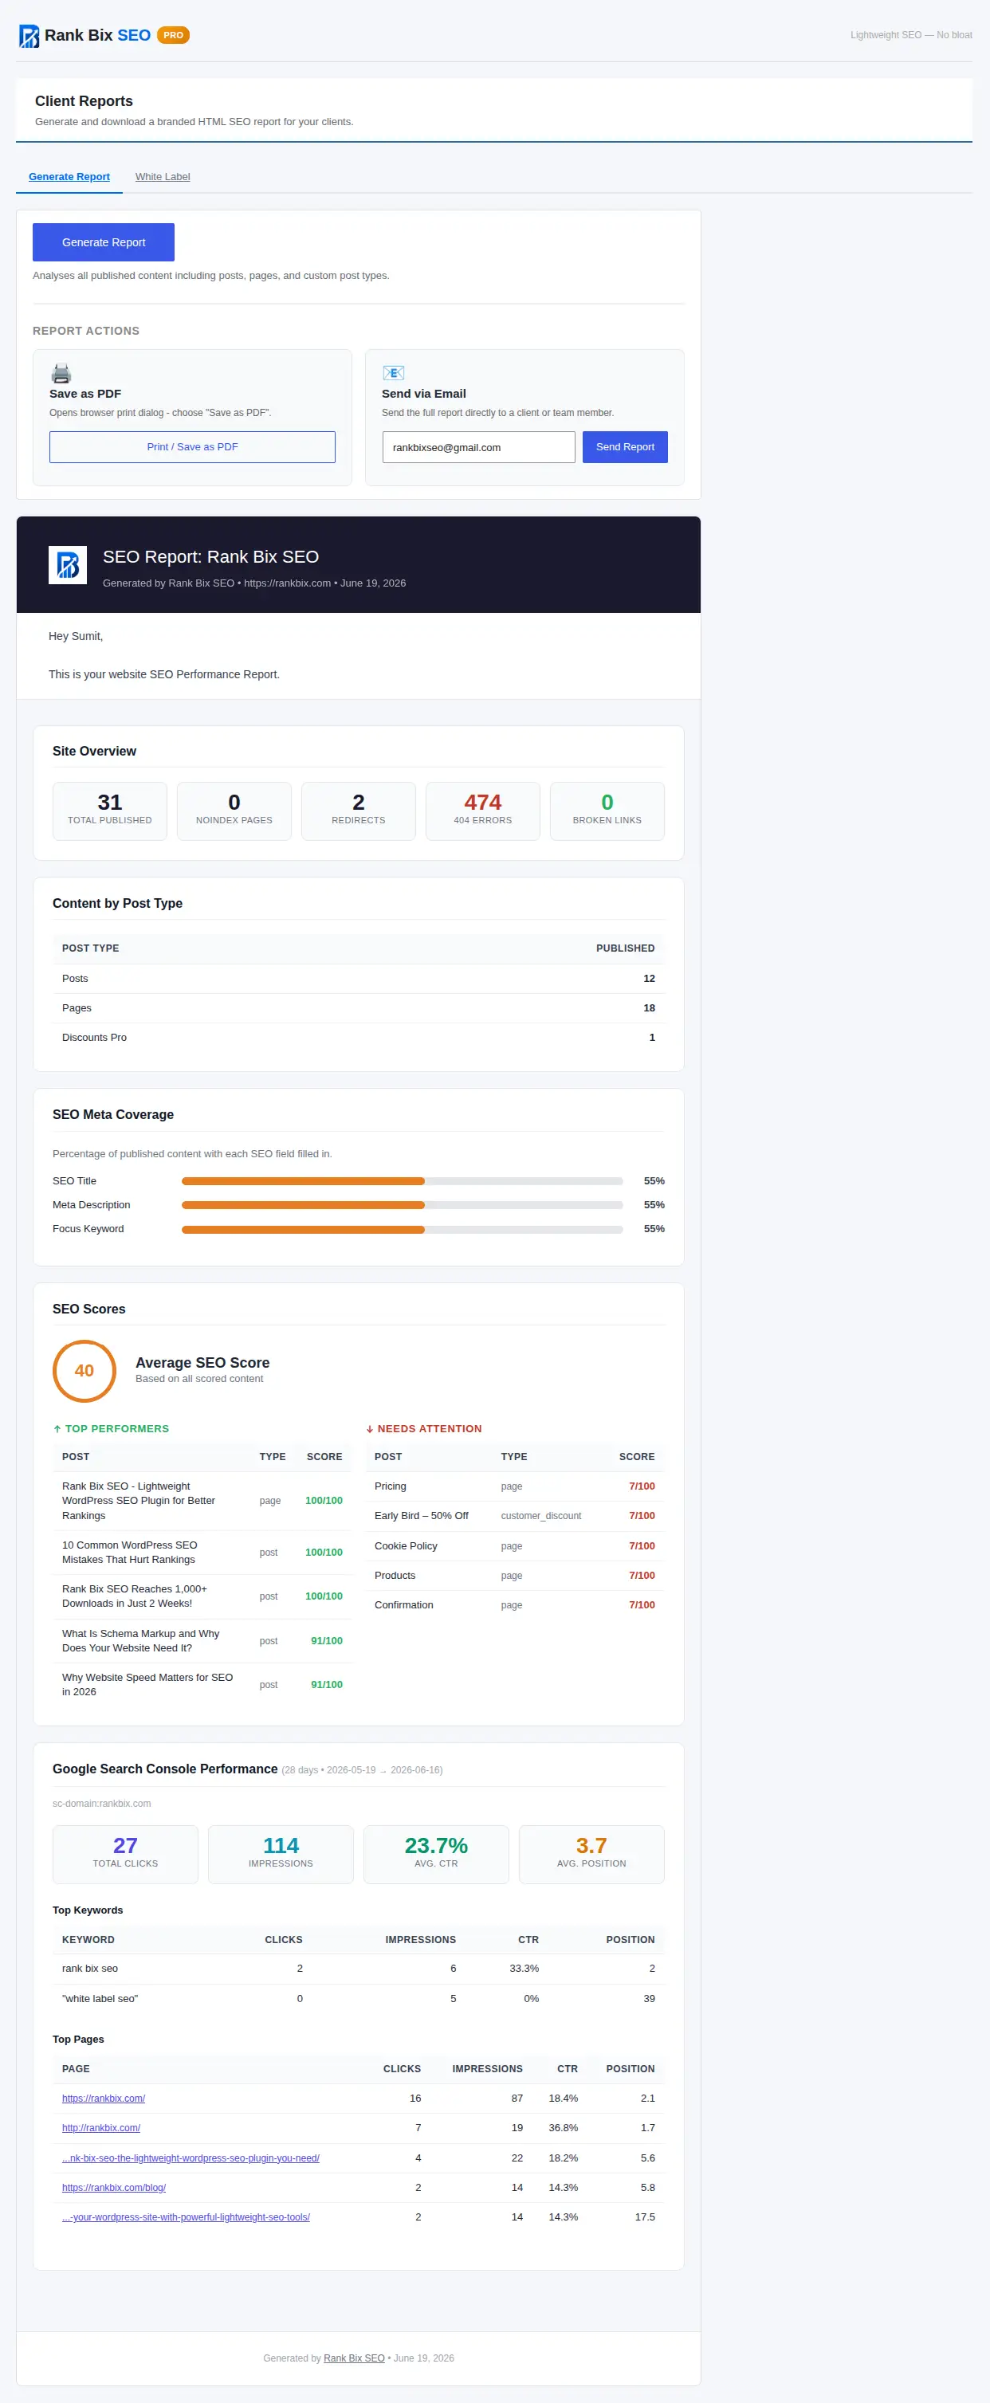Click the email envelope icon

click(393, 373)
